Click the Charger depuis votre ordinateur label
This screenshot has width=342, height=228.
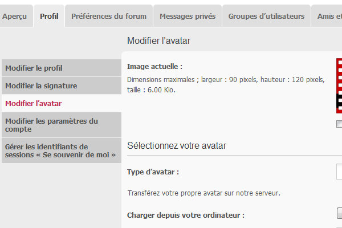(186, 215)
